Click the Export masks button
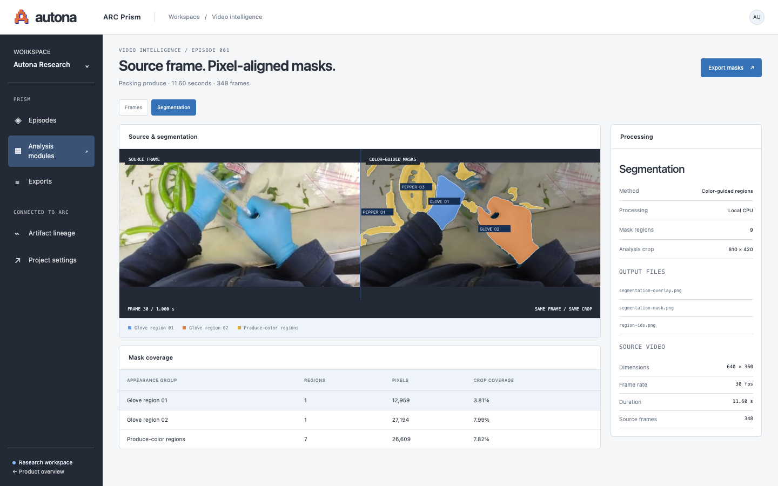 731,68
